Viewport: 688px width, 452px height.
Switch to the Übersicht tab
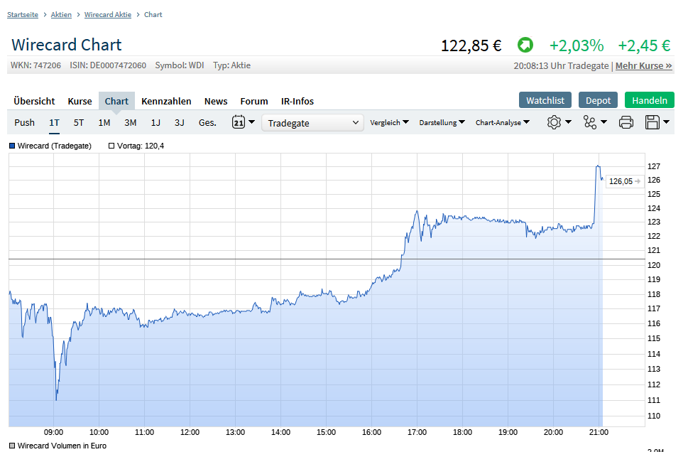tap(34, 101)
